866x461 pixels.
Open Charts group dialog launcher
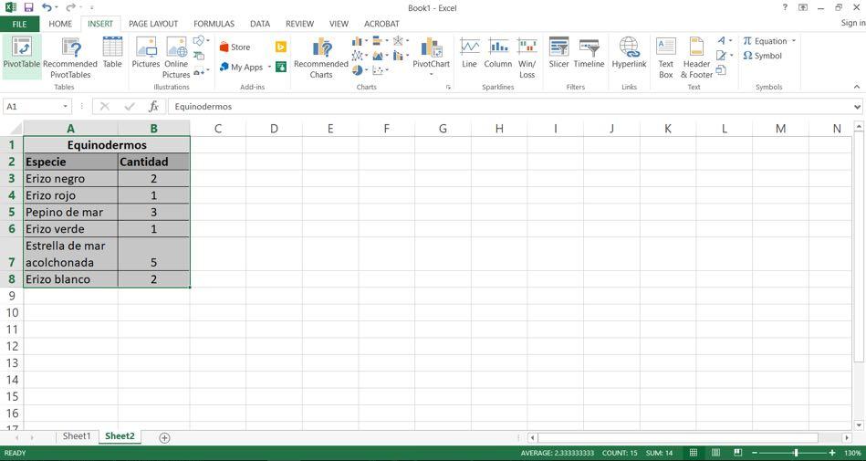coord(448,88)
